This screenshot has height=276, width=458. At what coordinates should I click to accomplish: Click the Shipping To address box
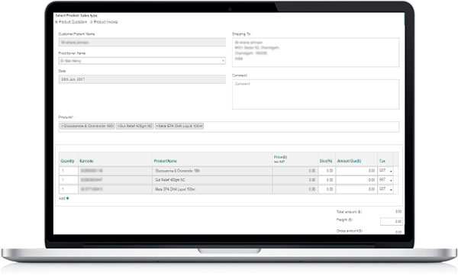click(x=315, y=52)
